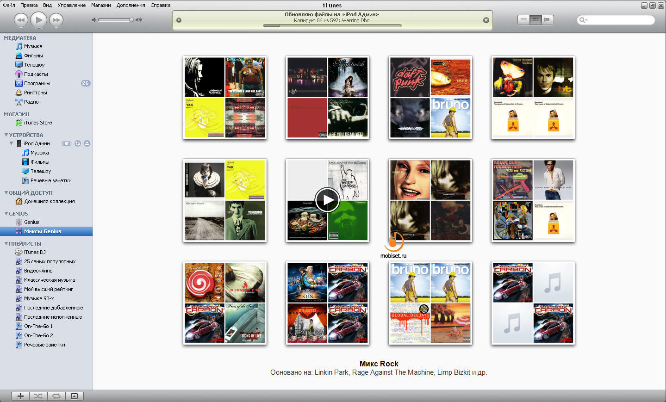Screen dimensions: 666x402
Task: Open the Nightwish mix thumbnail
Action: (328, 98)
